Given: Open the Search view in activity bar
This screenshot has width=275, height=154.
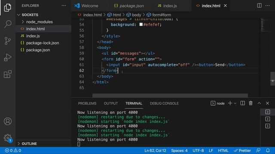Looking at the screenshot, I should pyautogui.click(x=8, y=24).
